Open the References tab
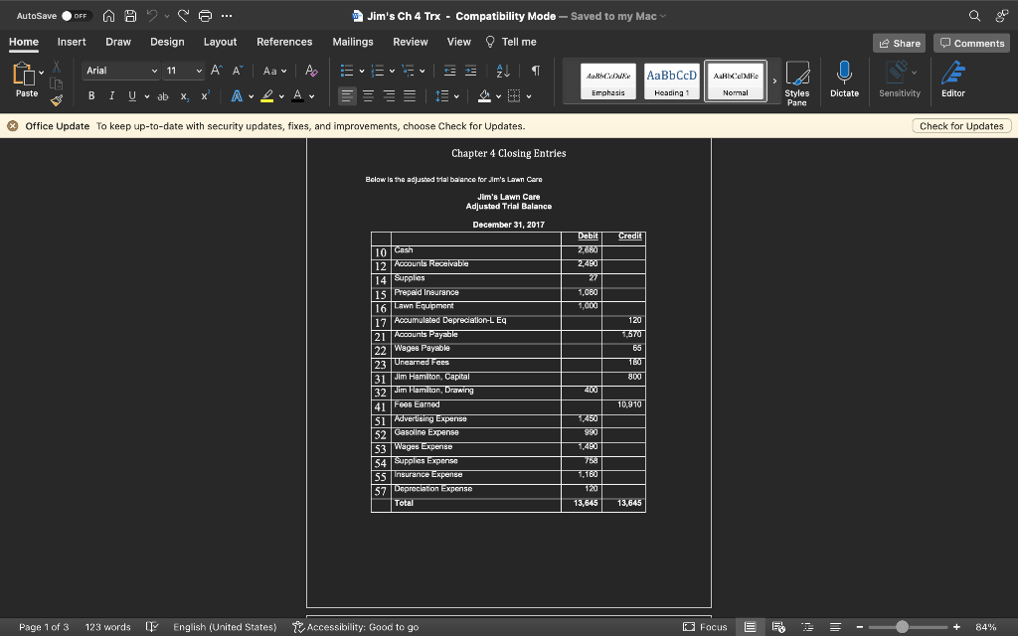The width and height of the screenshot is (1018, 636). pyautogui.click(x=284, y=42)
